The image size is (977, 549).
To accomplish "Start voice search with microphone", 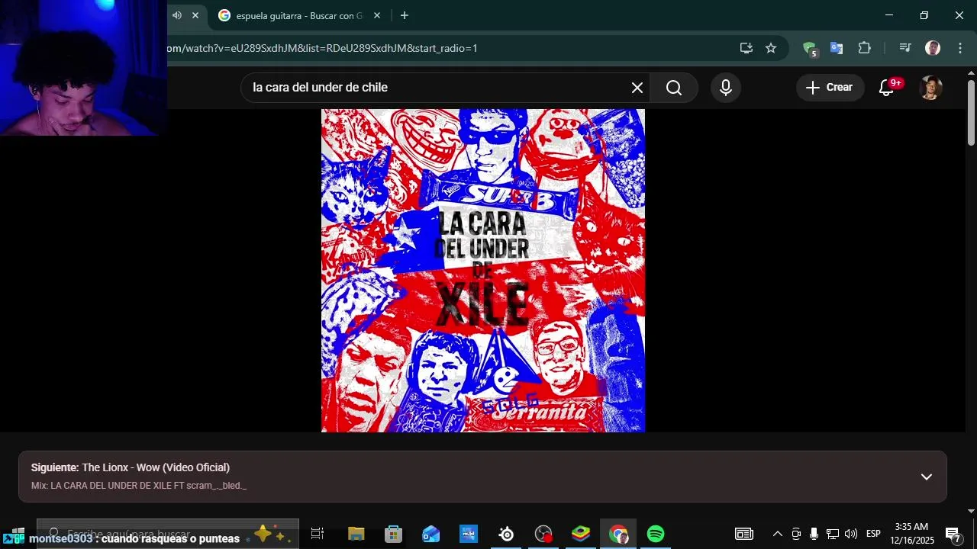I will coord(726,88).
